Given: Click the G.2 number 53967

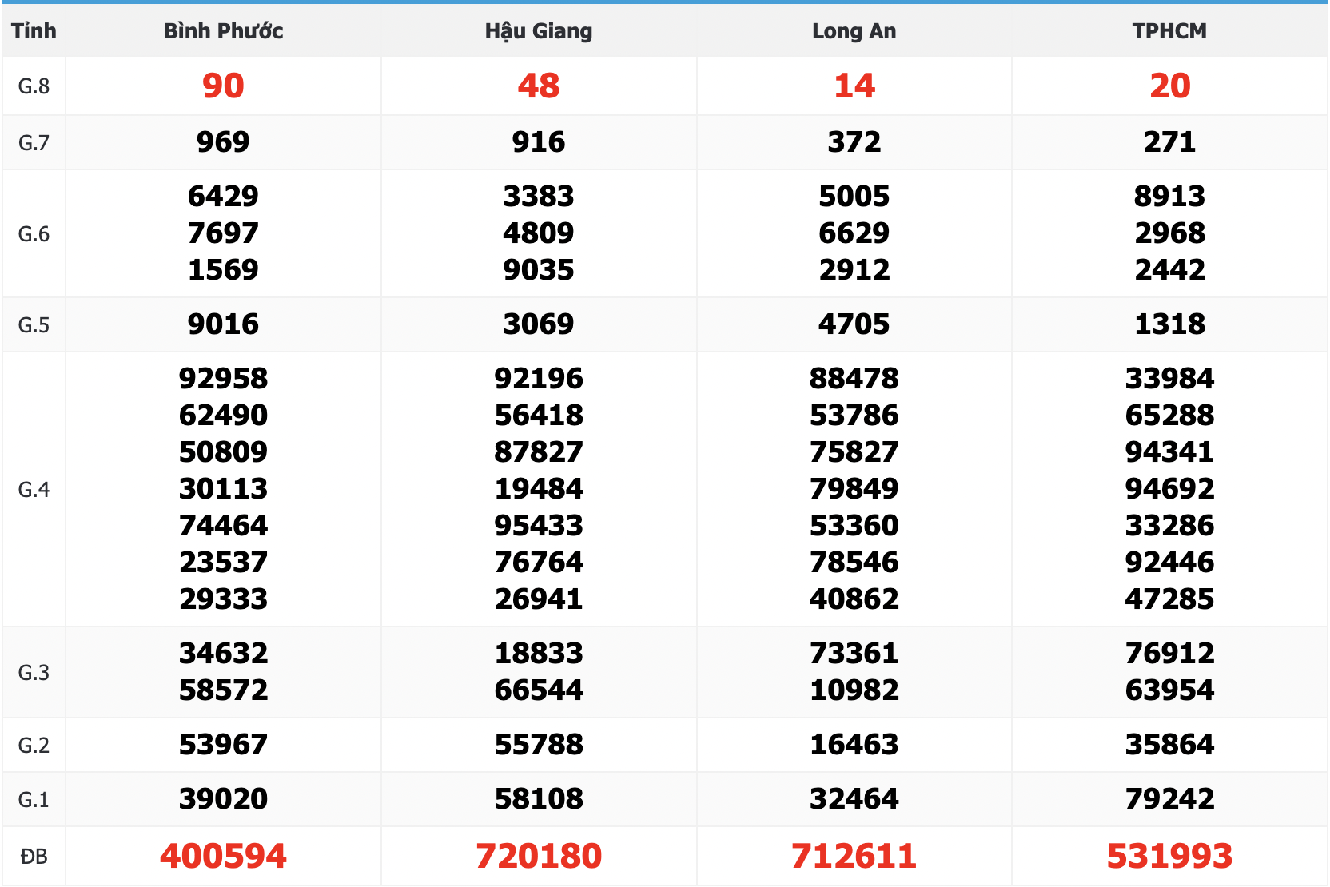Looking at the screenshot, I should (223, 745).
